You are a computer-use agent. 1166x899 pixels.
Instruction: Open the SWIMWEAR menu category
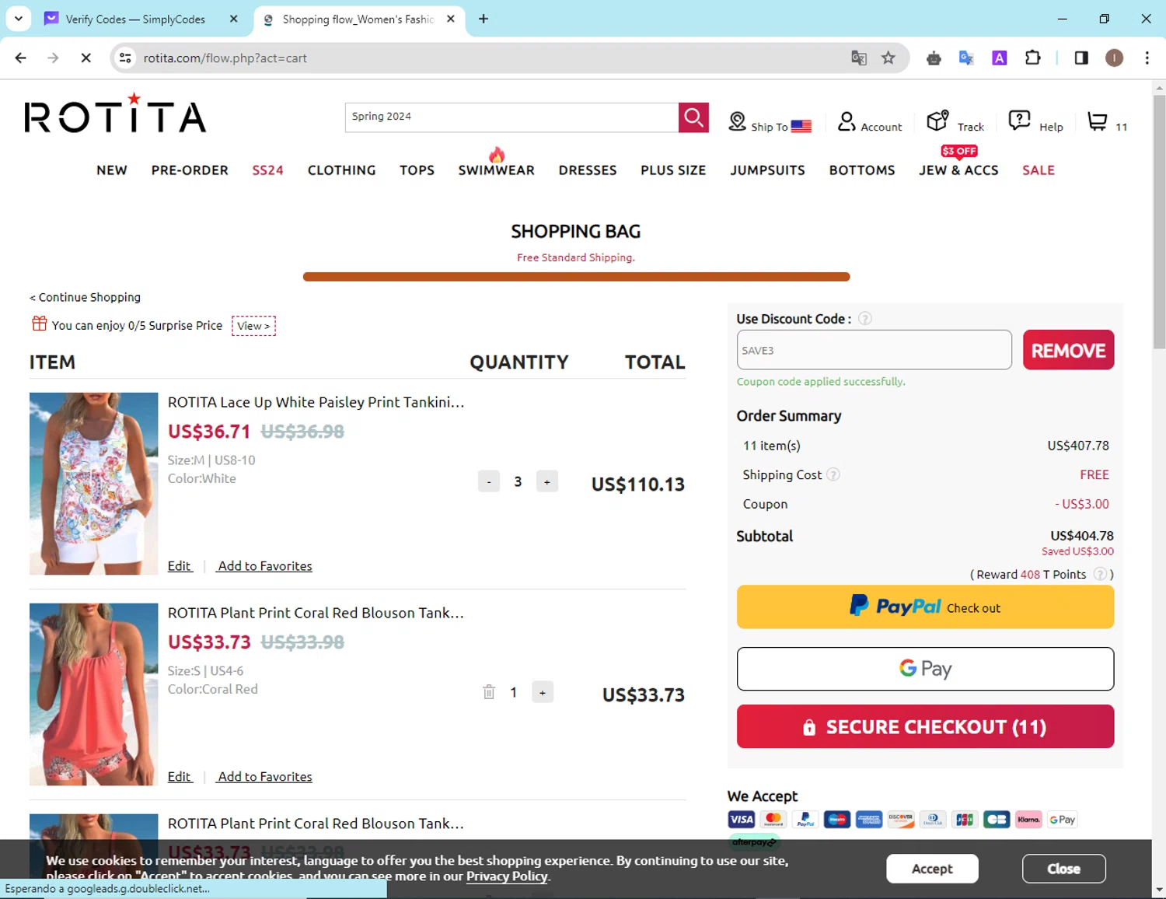(497, 170)
